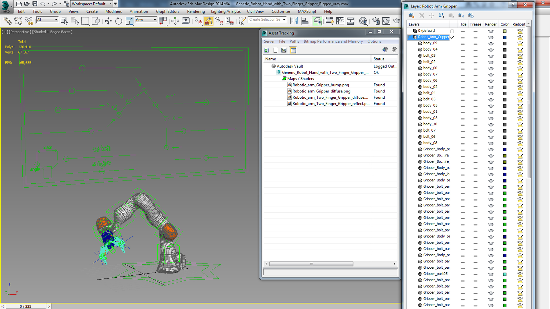Screen dimensions: 550x309
Task: Toggle Radiosity icon for body_07
Action: (520, 75)
